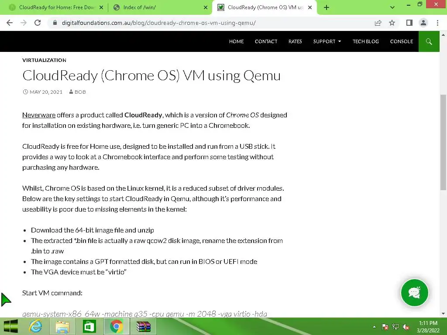Click the Chrome taskbar icon

tap(116, 326)
